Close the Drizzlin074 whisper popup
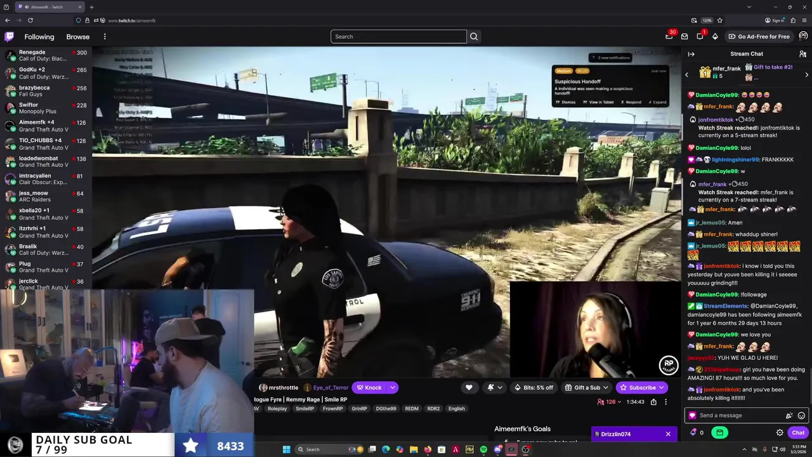Screen dimensions: 812x457 [668, 434]
